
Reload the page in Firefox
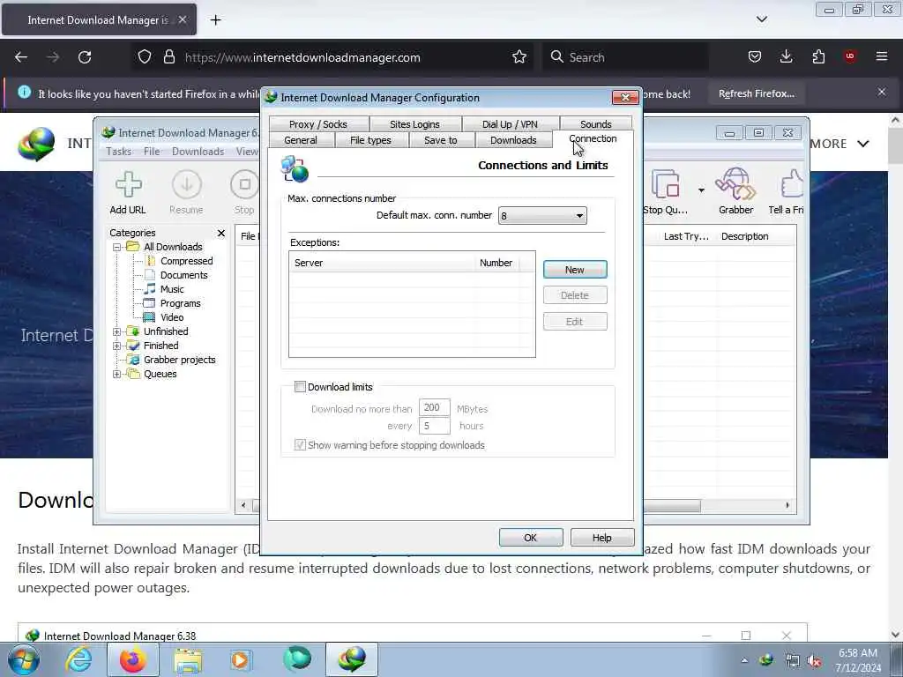(85, 57)
